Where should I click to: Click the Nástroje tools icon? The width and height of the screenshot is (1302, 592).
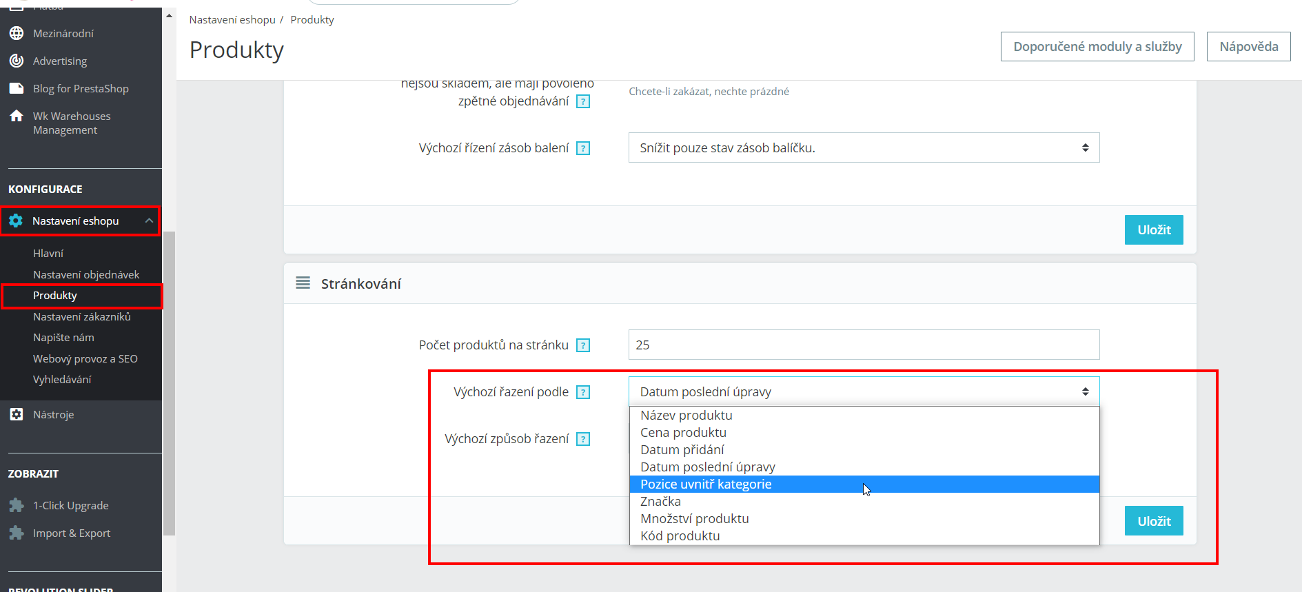click(x=17, y=414)
